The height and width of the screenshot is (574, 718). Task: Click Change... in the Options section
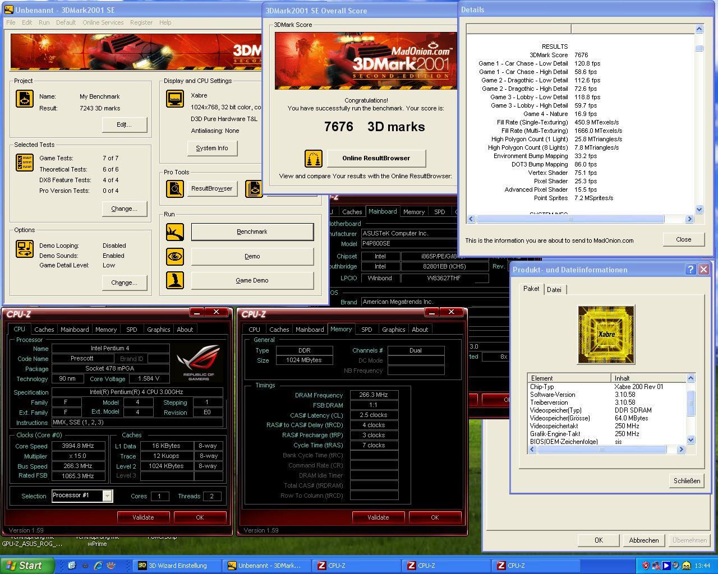(x=125, y=283)
